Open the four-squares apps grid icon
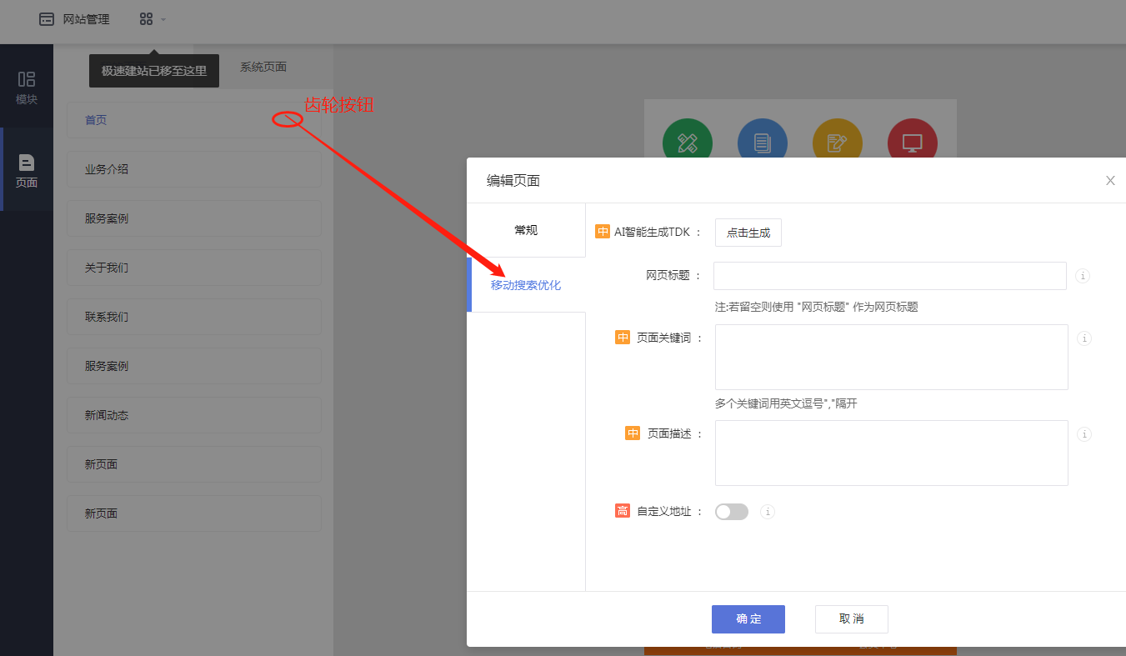The width and height of the screenshot is (1126, 656). (146, 19)
